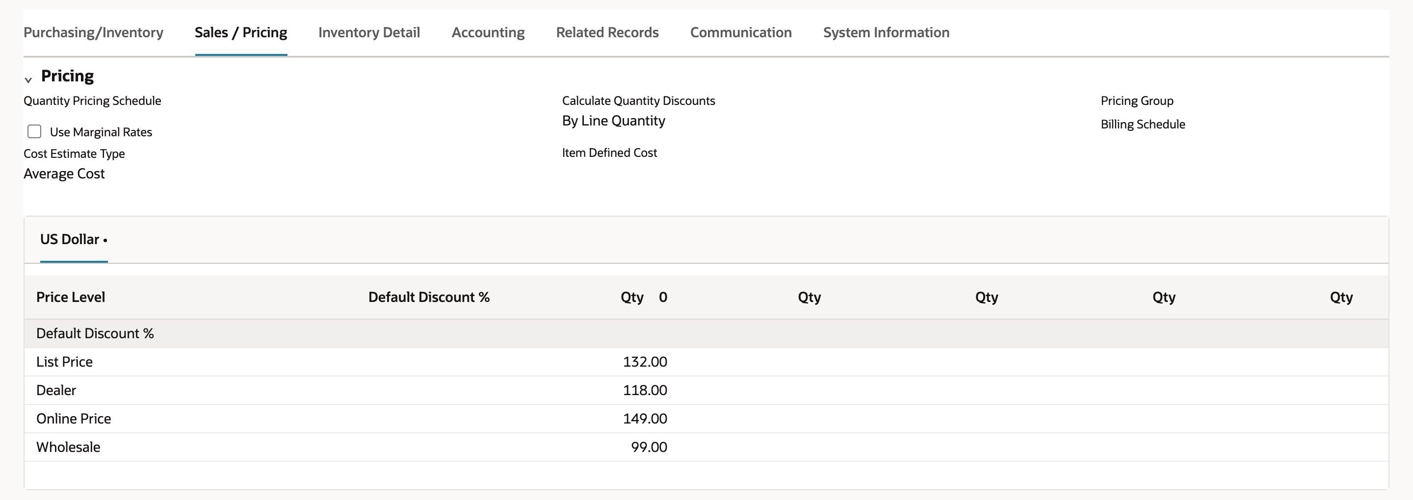
Task: View the Communication tab
Action: (x=741, y=32)
